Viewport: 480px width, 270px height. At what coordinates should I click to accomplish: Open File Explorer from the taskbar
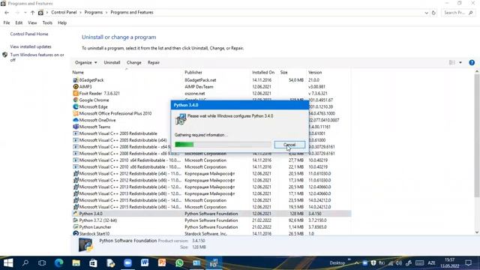(x=76, y=263)
